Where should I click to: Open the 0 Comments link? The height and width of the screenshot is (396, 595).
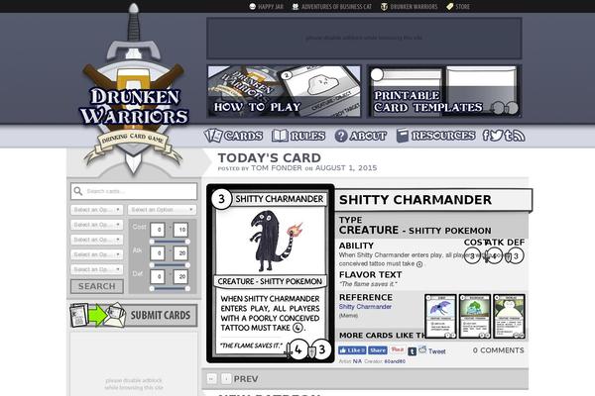coord(498,350)
